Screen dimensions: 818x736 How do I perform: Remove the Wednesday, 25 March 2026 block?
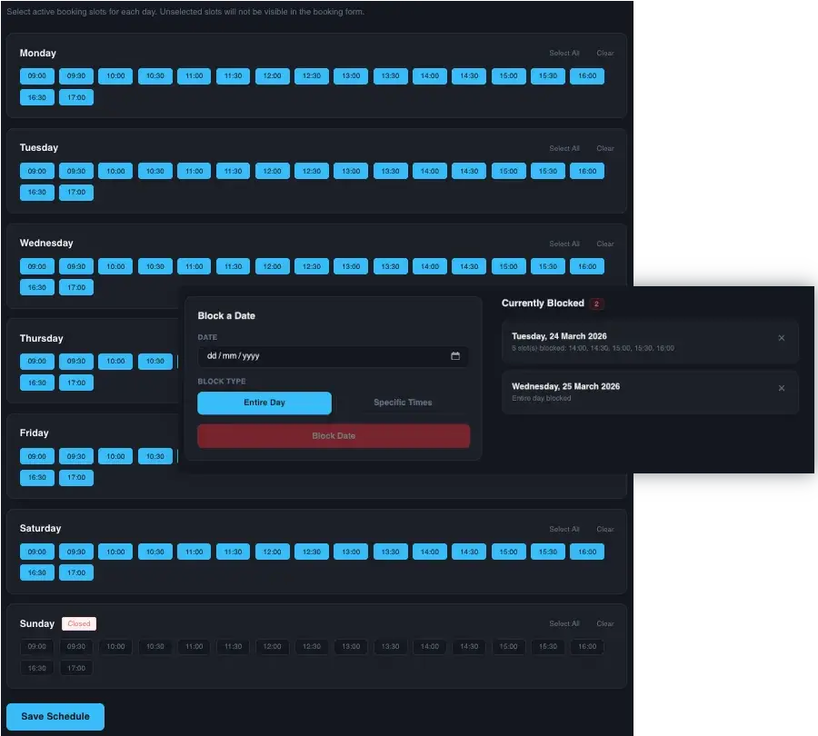point(781,388)
